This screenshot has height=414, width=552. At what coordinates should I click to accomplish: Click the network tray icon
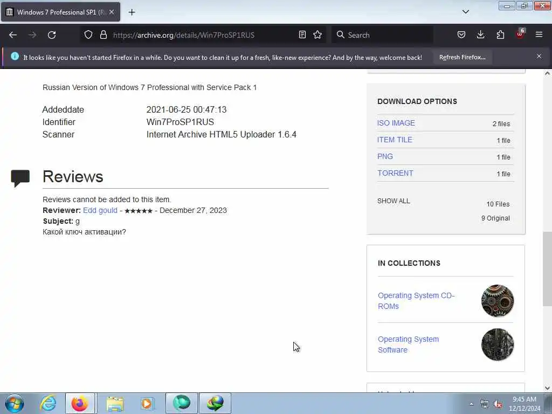click(x=485, y=404)
